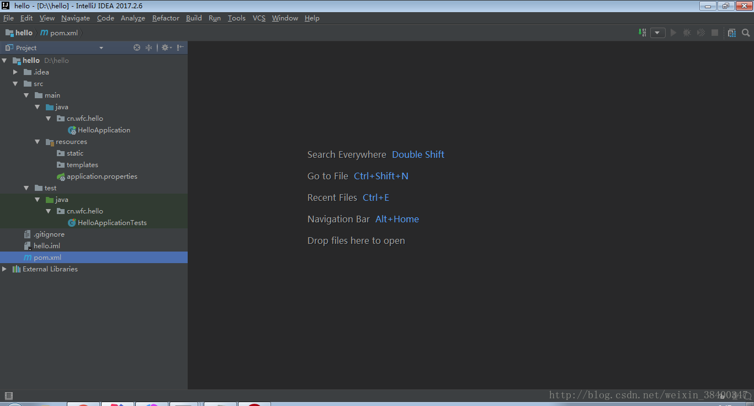Viewport: 754px width, 406px height.
Task: Open the Code menu
Action: (105, 18)
